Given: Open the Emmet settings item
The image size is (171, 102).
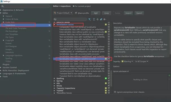Looking at the screenshot, I should 8,43.
